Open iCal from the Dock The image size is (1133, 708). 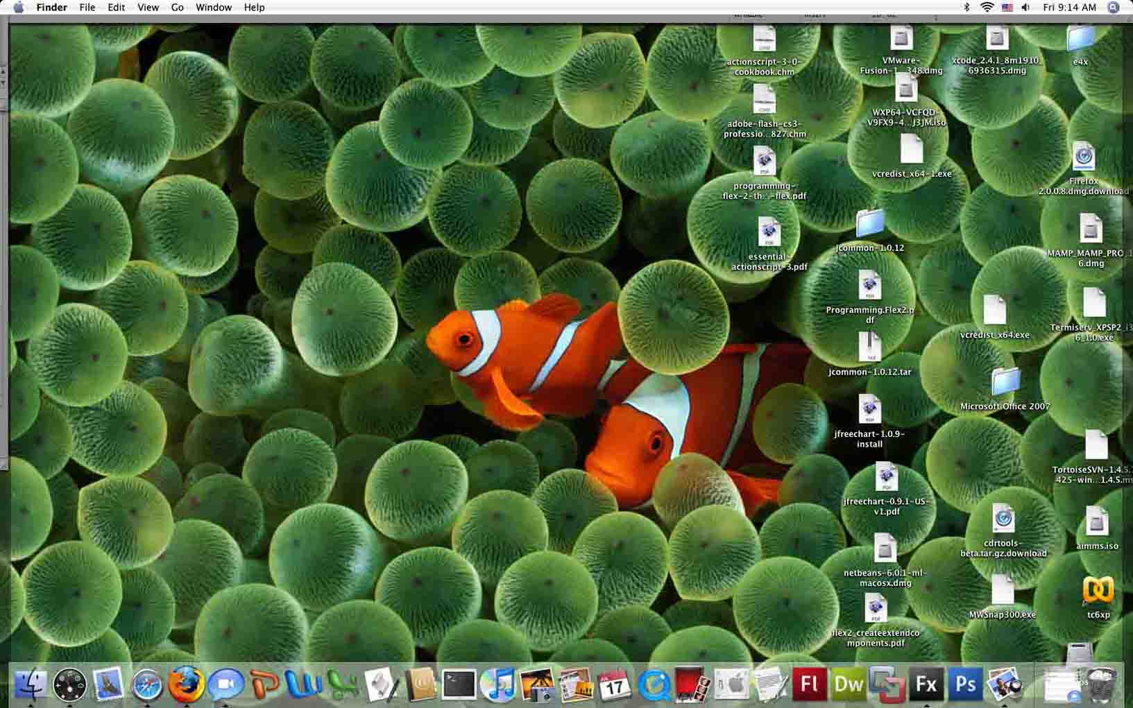click(615, 685)
